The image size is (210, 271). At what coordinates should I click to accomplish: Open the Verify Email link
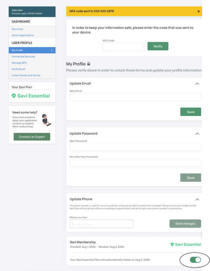tap(18, 69)
